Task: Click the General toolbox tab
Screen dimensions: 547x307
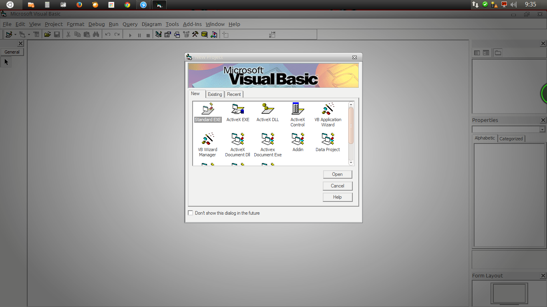Action: [12, 52]
